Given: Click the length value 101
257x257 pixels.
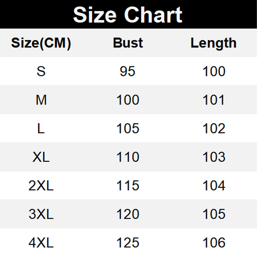Looking at the screenshot, I should (x=214, y=100).
